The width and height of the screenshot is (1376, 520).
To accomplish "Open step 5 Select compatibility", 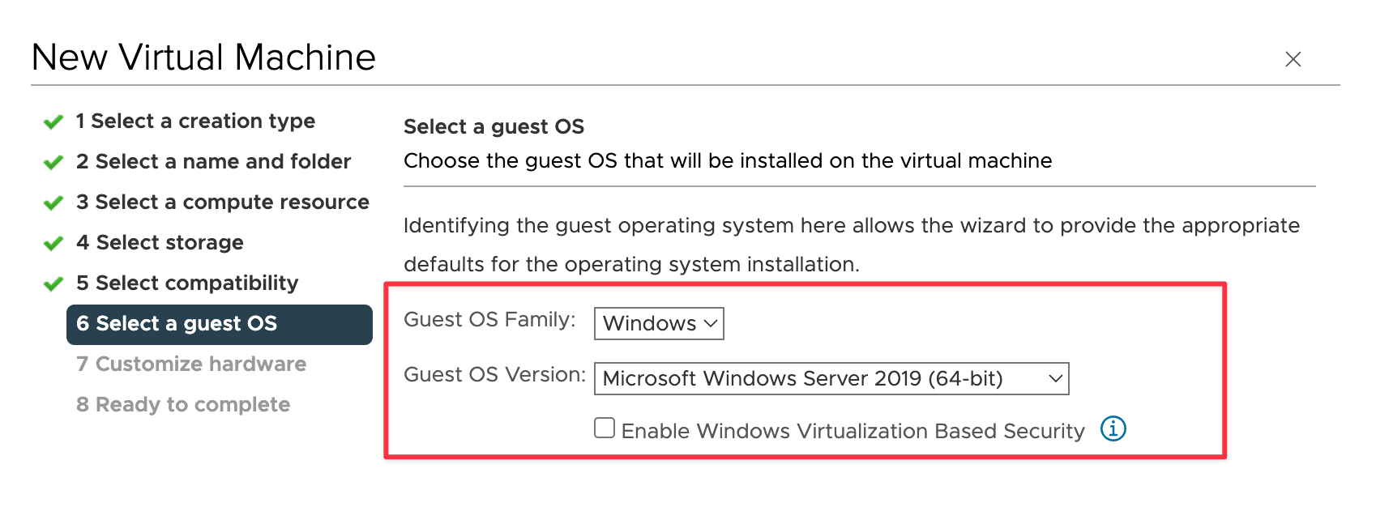I will 187,283.
